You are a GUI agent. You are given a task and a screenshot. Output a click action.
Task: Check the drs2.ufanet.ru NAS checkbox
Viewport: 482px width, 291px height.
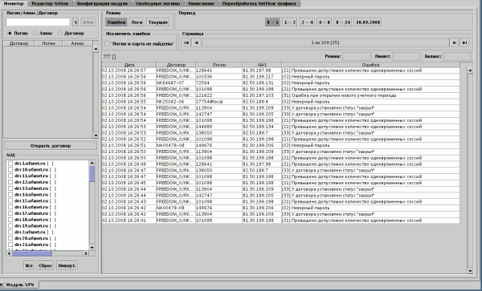(x=10, y=232)
